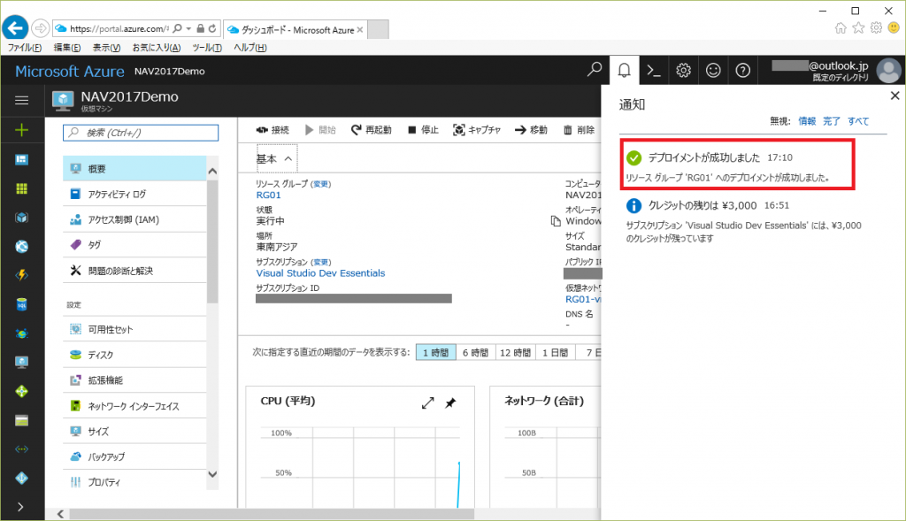
Task: Open アクティビティ ログ in resource menu
Action: pos(134,194)
